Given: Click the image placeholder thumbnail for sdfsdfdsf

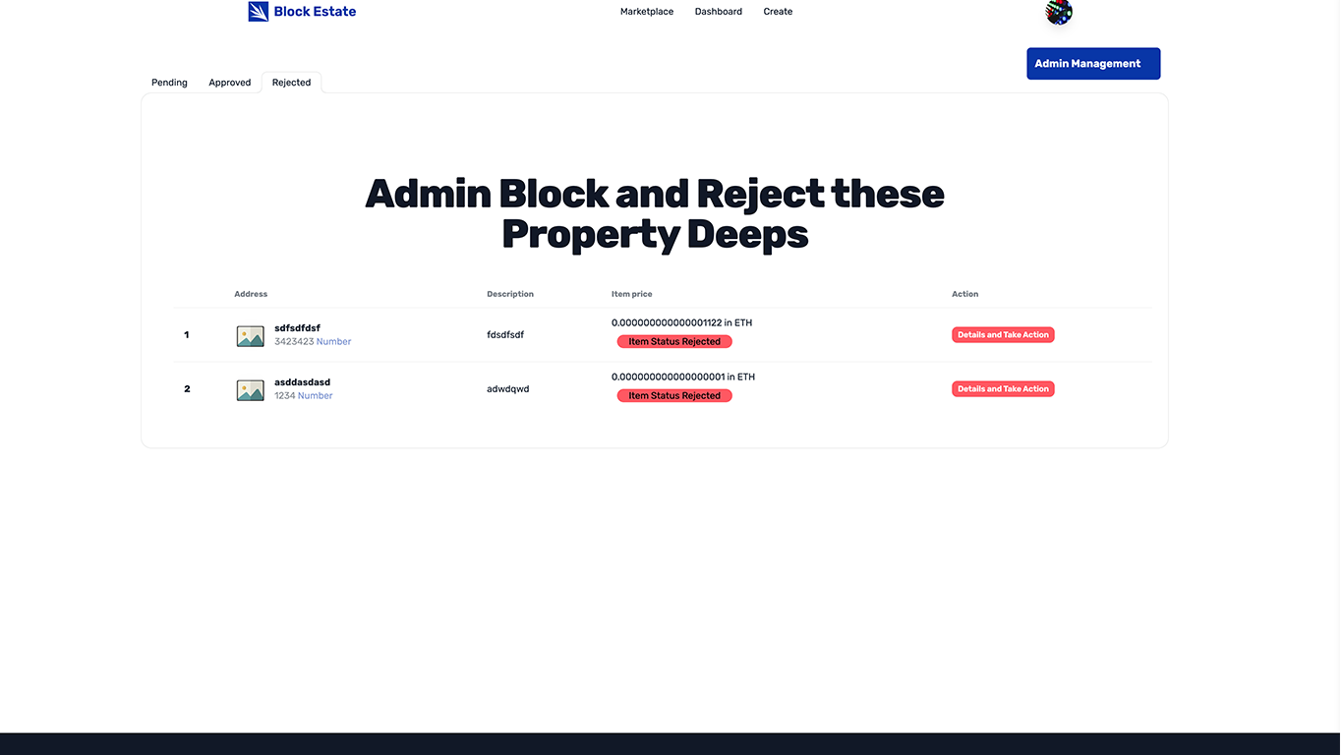Looking at the screenshot, I should click(250, 335).
